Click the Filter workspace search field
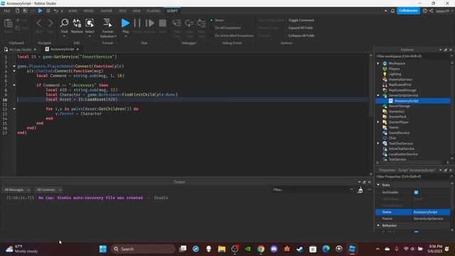The width and height of the screenshot is (455, 256). [x=412, y=56]
